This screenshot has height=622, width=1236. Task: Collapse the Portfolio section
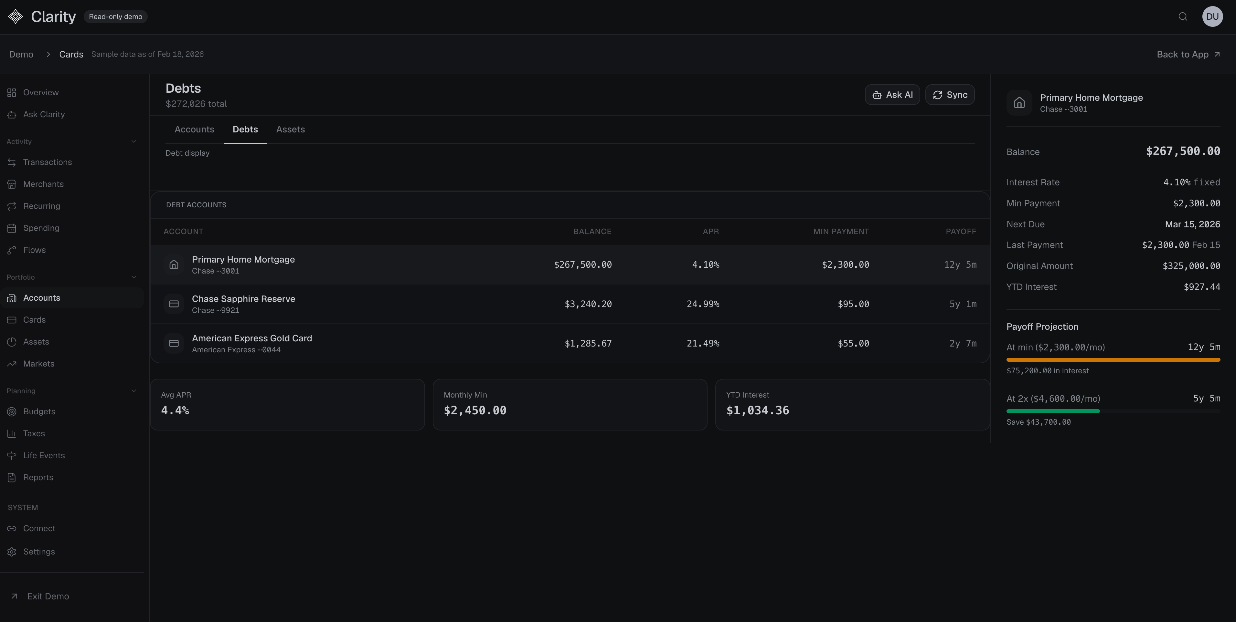[133, 277]
